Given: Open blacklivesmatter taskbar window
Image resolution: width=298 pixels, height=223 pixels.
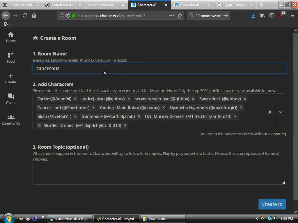Looking at the screenshot, I should (x=70, y=219).
